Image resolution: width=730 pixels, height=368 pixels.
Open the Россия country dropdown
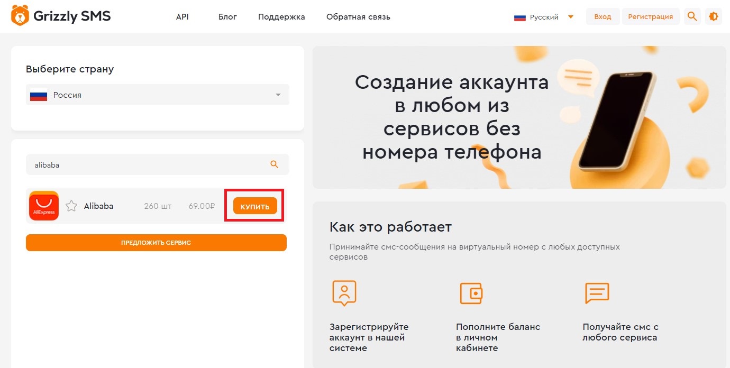(x=158, y=95)
